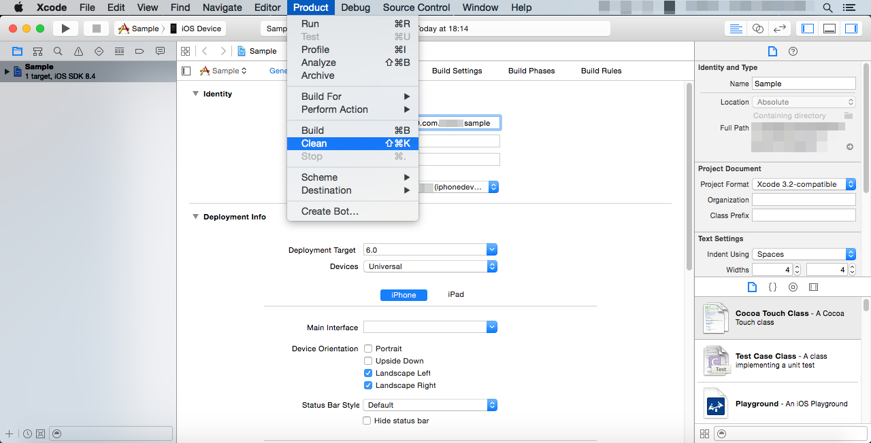Toggle the Utilities pane visibility icon

(x=851, y=29)
